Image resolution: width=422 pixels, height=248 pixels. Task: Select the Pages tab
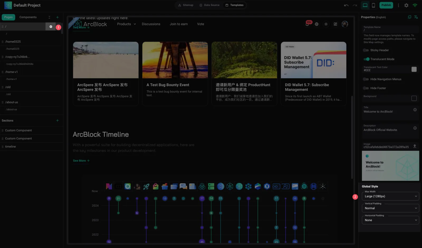8,17
